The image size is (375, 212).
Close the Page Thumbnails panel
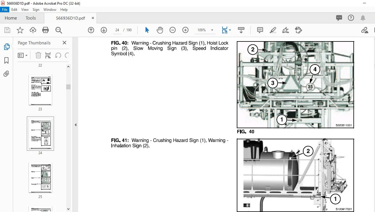[x=64, y=43]
